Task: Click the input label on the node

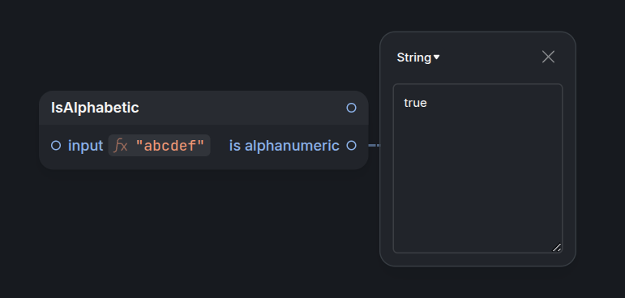Action: click(86, 146)
